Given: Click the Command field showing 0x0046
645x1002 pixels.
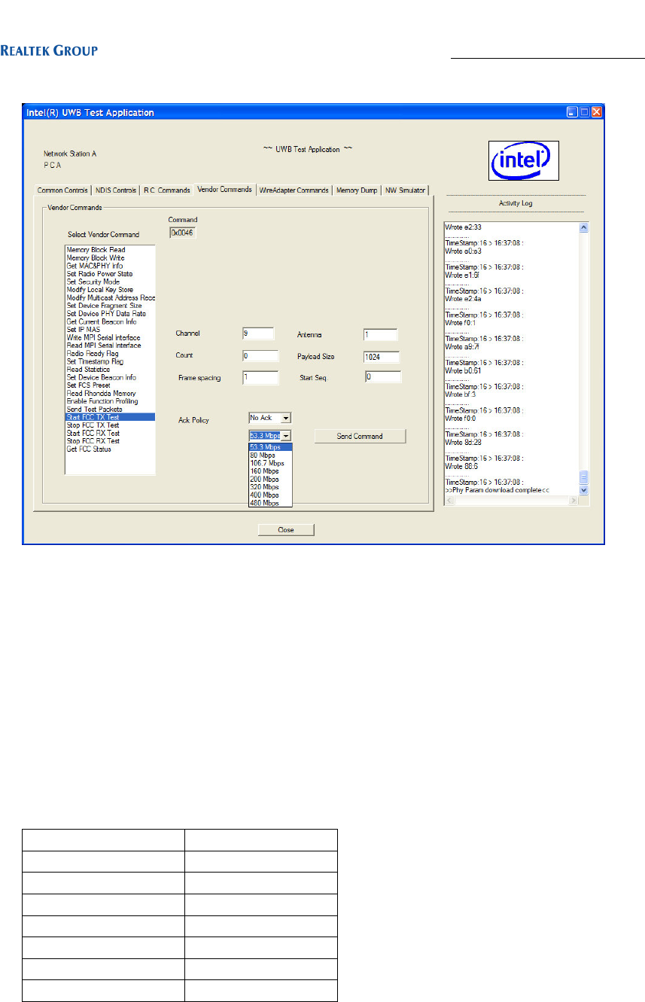Looking at the screenshot, I should (x=181, y=233).
